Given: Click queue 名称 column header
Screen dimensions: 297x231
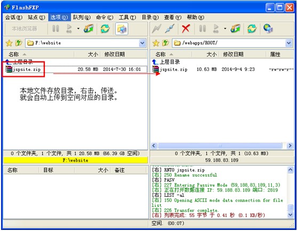Looking at the screenshot, I should point(21,170).
